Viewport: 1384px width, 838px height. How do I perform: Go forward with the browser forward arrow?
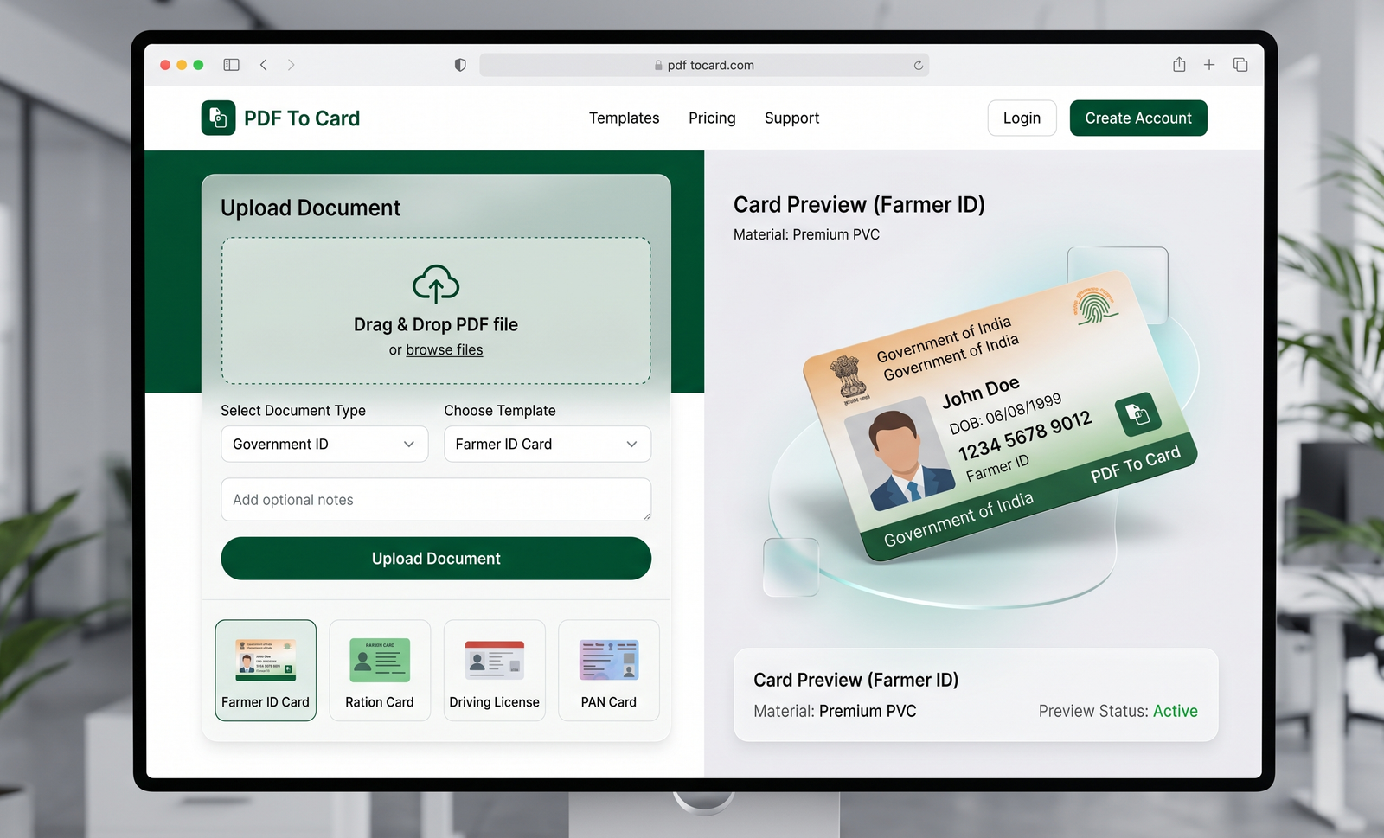click(291, 65)
